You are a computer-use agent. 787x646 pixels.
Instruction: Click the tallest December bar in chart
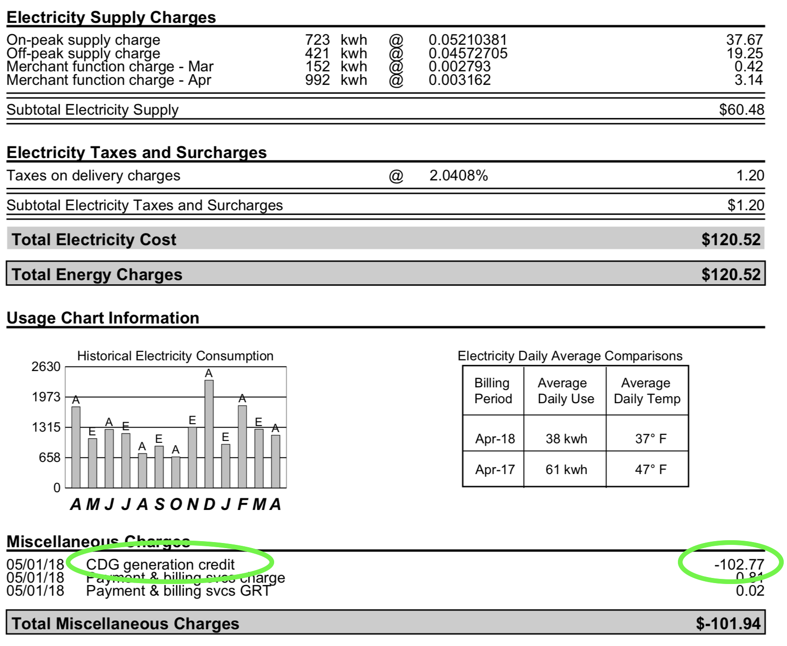click(x=209, y=434)
